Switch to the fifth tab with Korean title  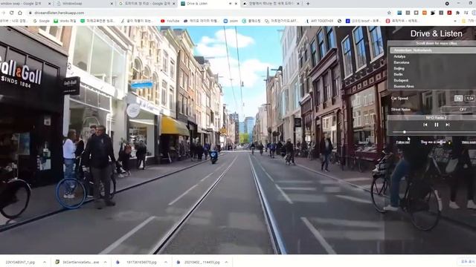(271, 4)
